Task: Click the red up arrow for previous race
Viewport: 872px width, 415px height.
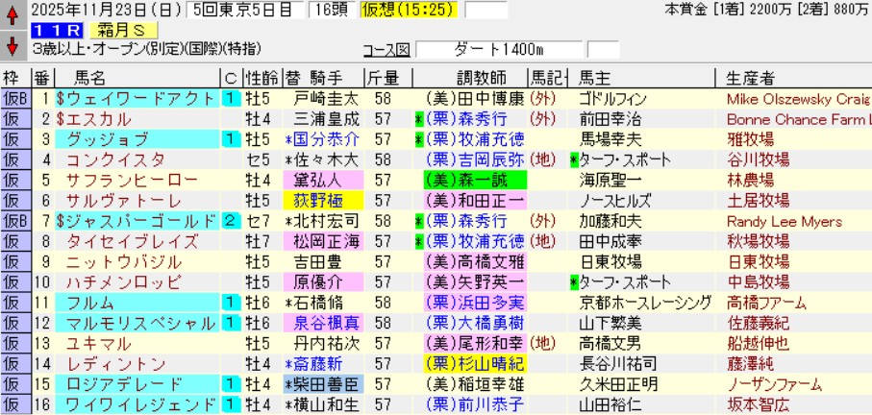Action: click(12, 14)
